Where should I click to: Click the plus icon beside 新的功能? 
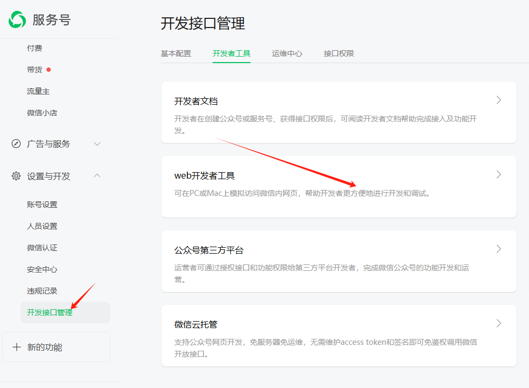pyautogui.click(x=17, y=347)
